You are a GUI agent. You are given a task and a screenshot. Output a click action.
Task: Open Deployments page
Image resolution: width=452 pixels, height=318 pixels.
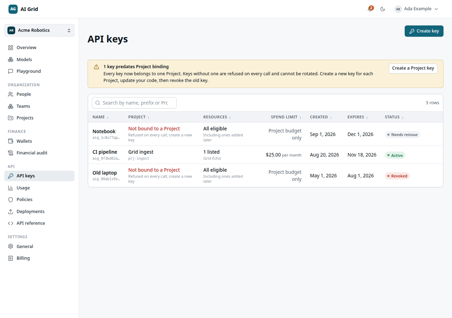click(x=39, y=212)
